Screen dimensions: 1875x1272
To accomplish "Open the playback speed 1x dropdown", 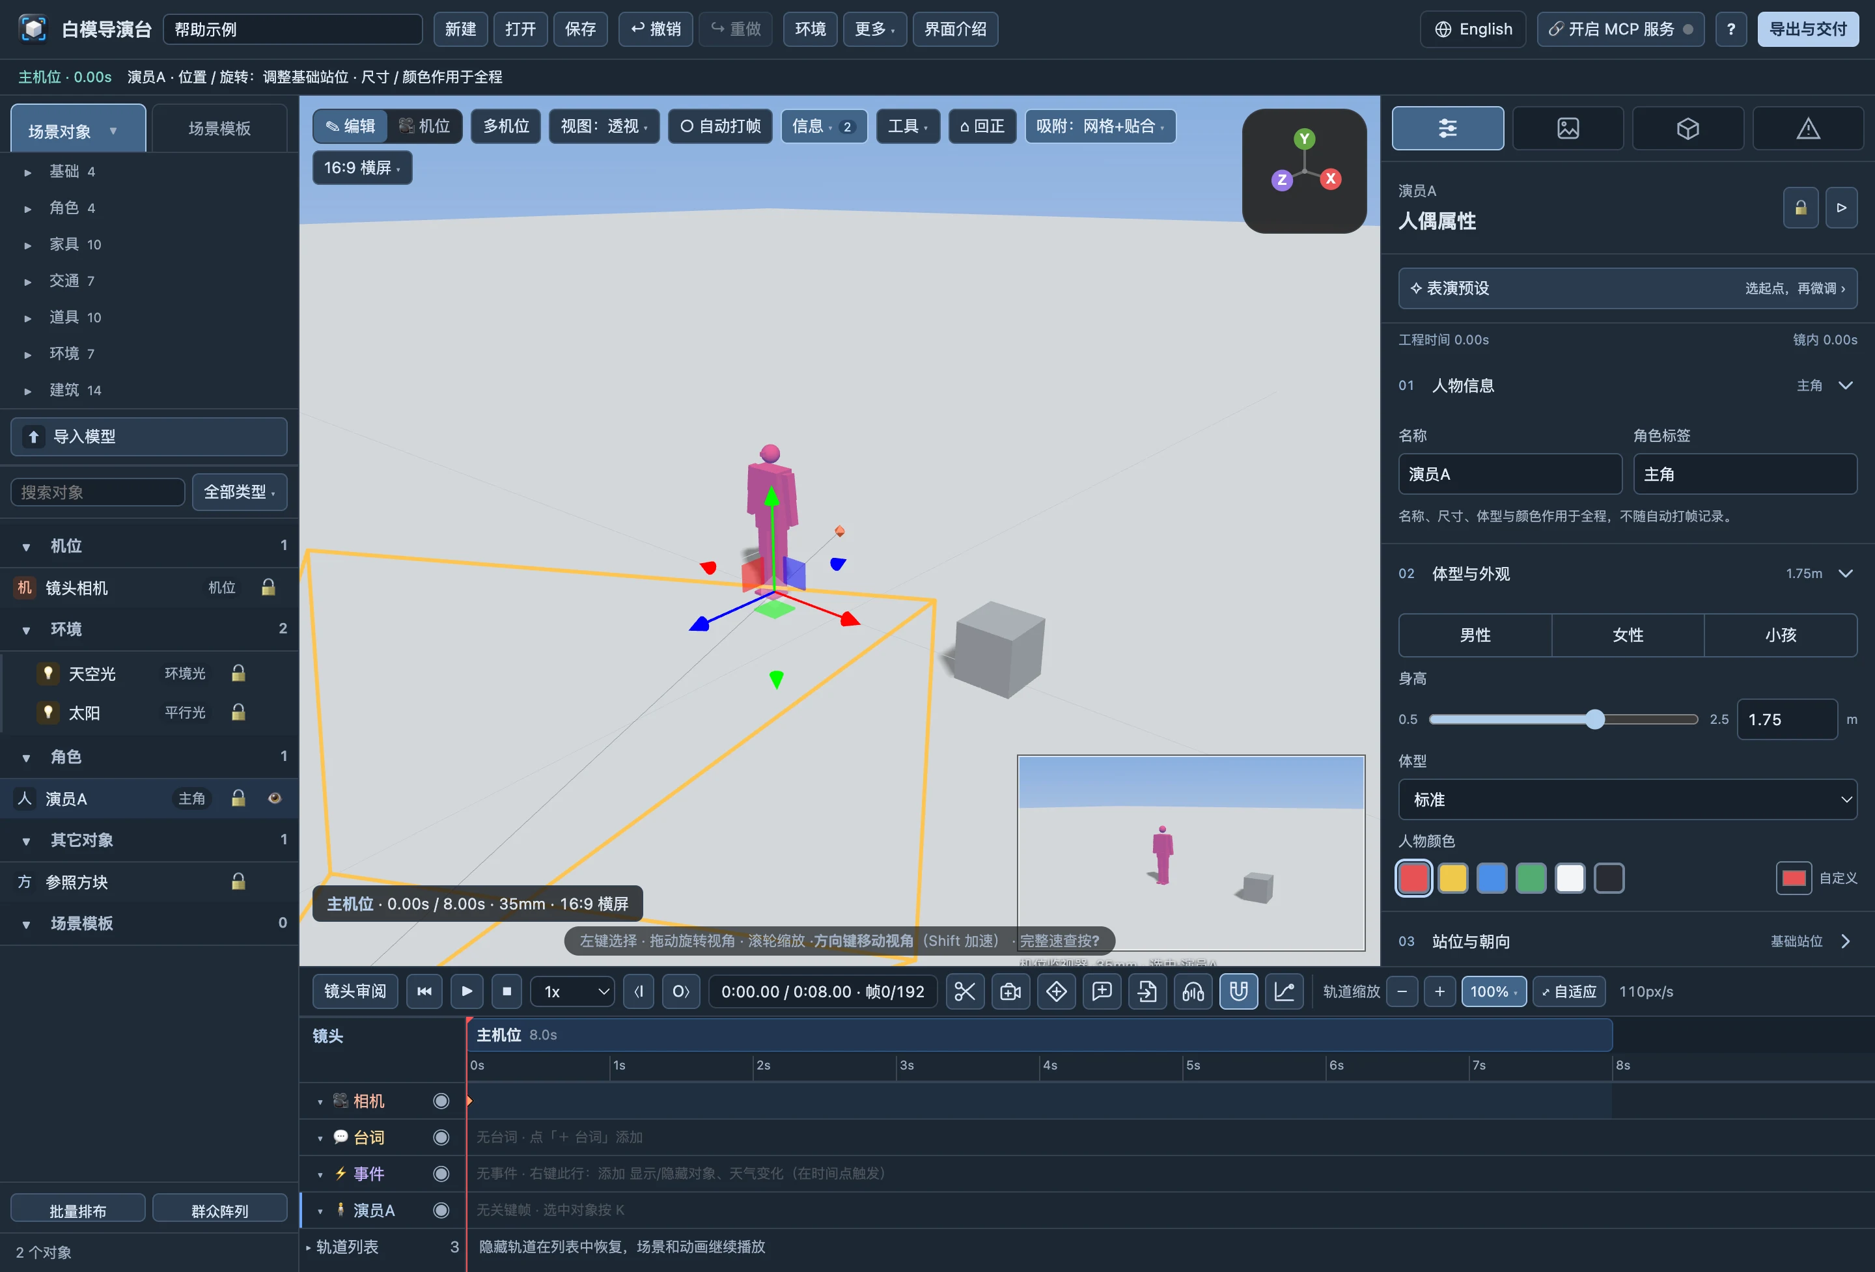I will [x=572, y=991].
